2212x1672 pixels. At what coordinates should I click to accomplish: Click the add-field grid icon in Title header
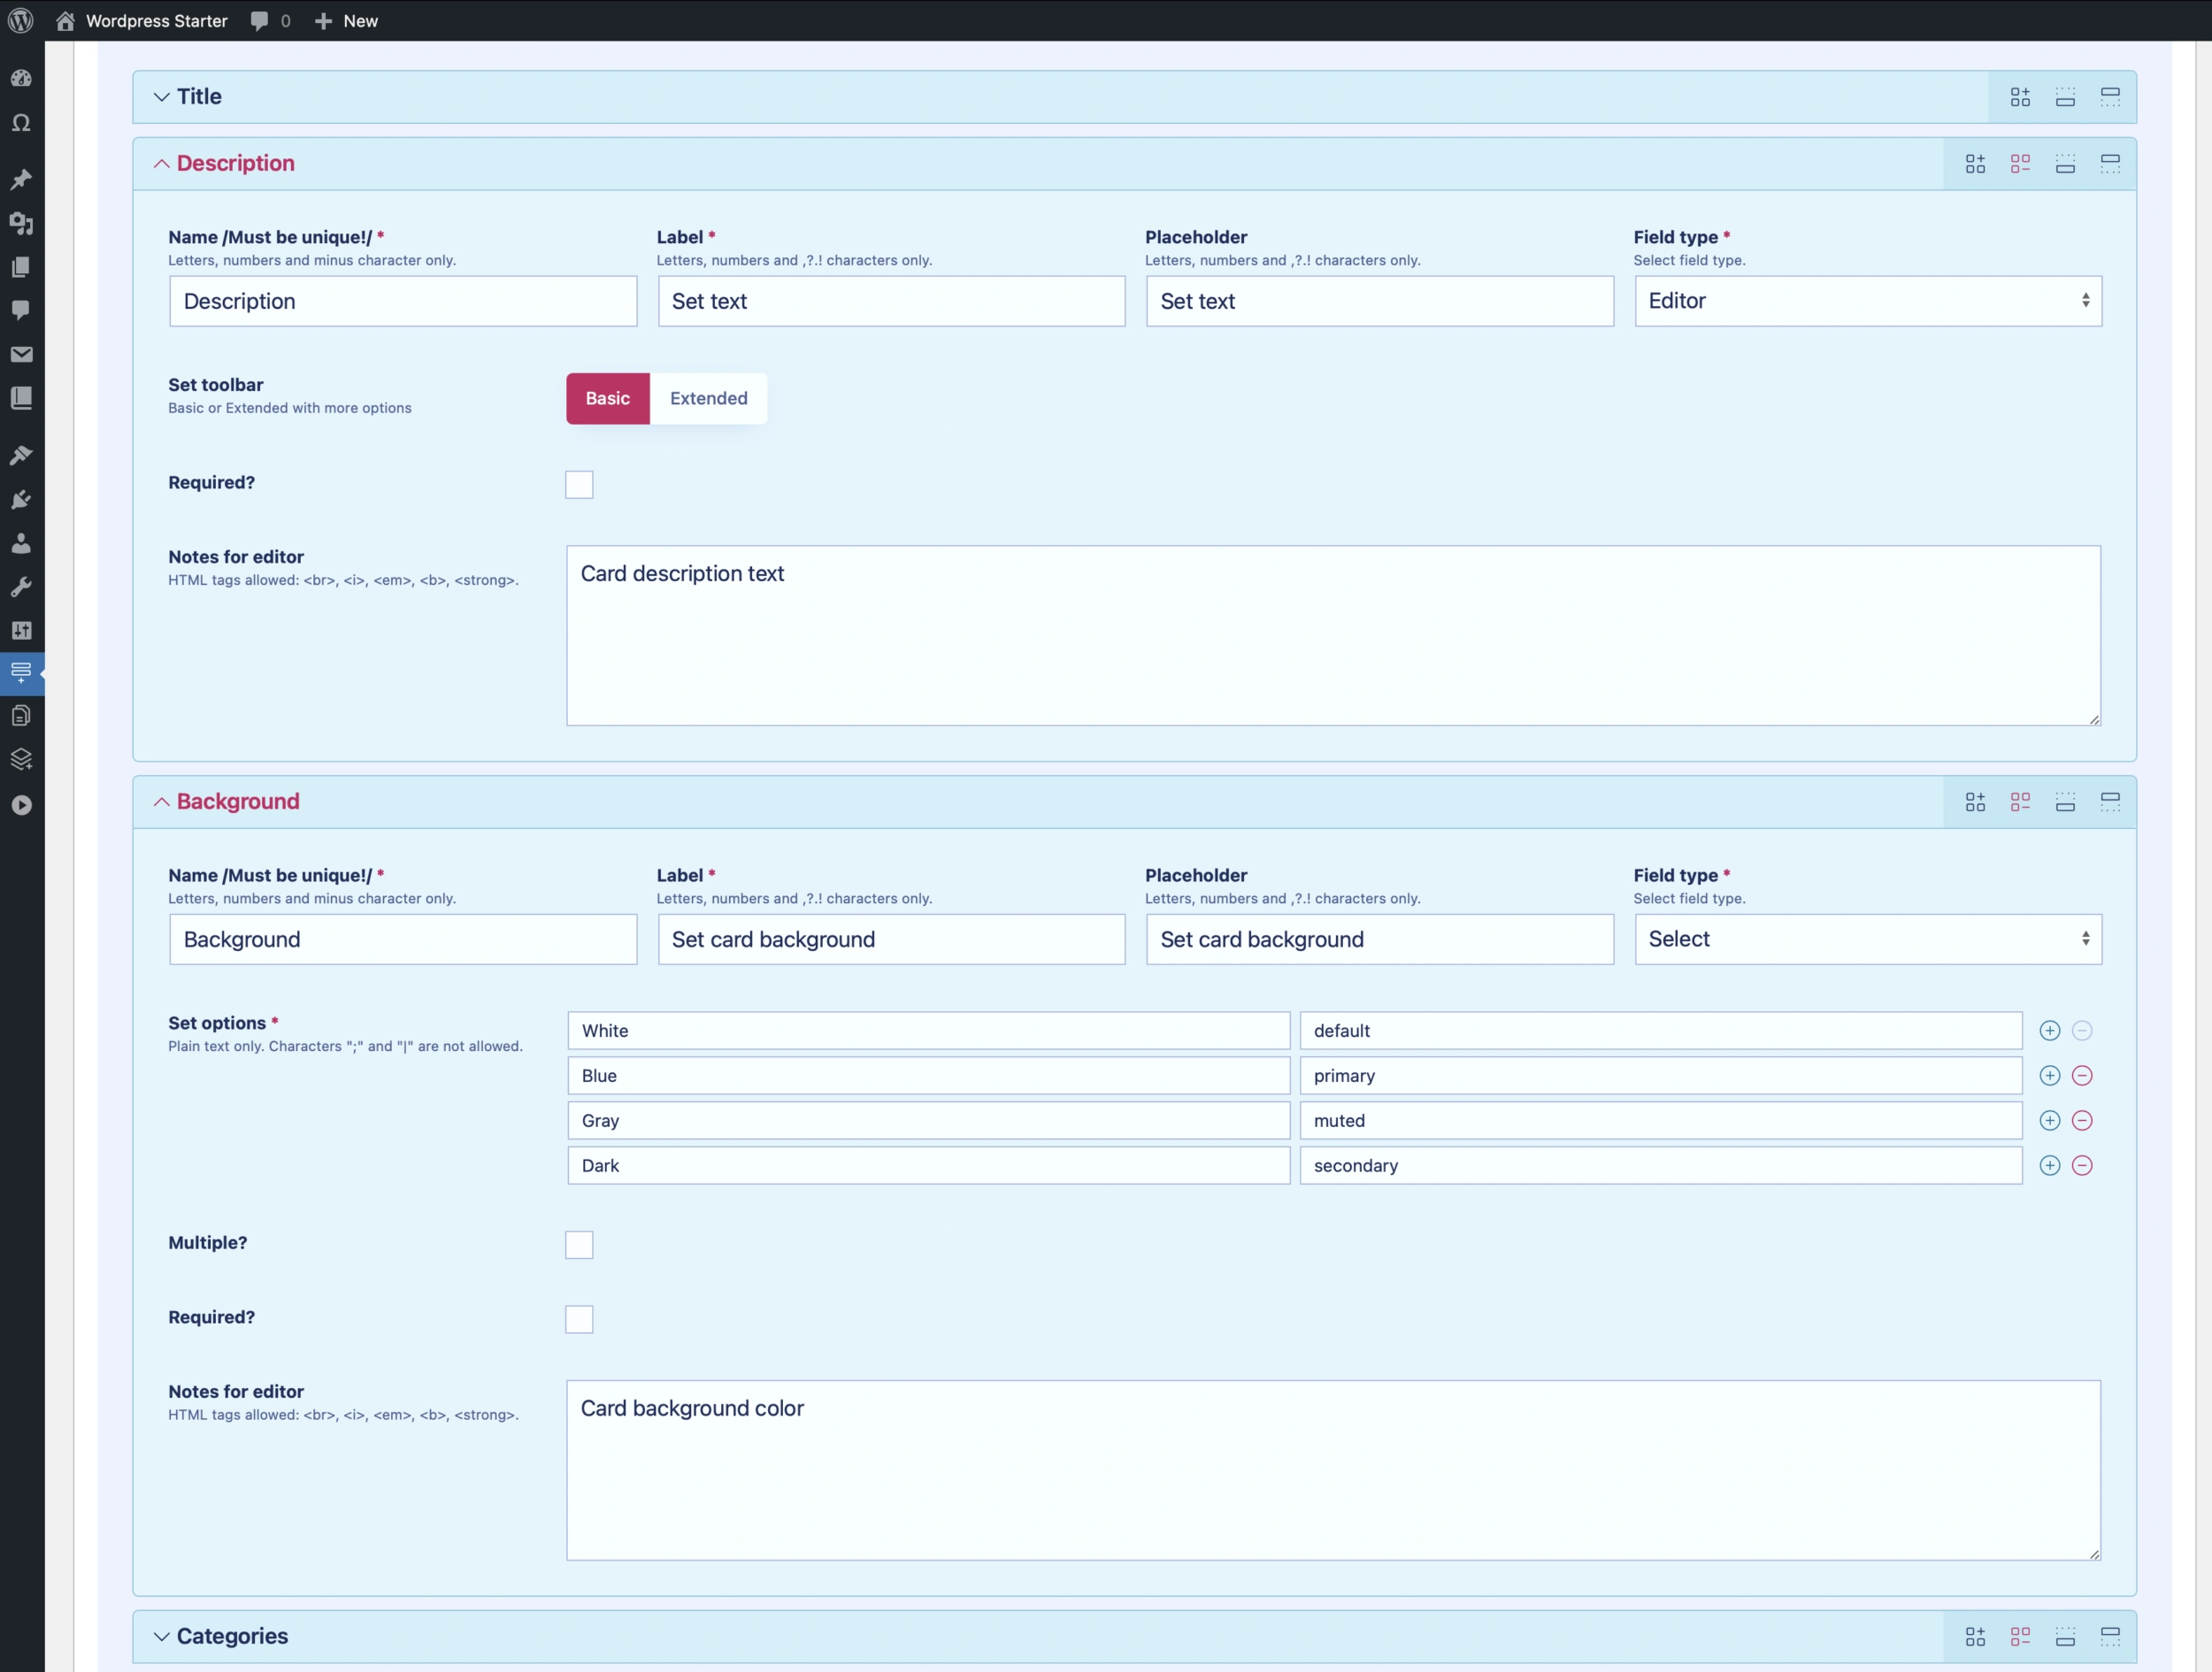click(2020, 96)
